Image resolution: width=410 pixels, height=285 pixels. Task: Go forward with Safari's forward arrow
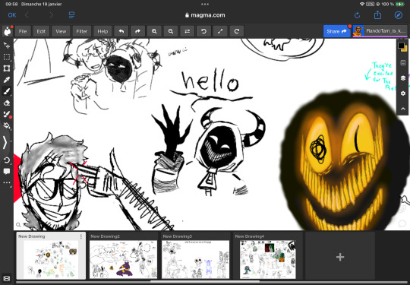[x=52, y=15]
